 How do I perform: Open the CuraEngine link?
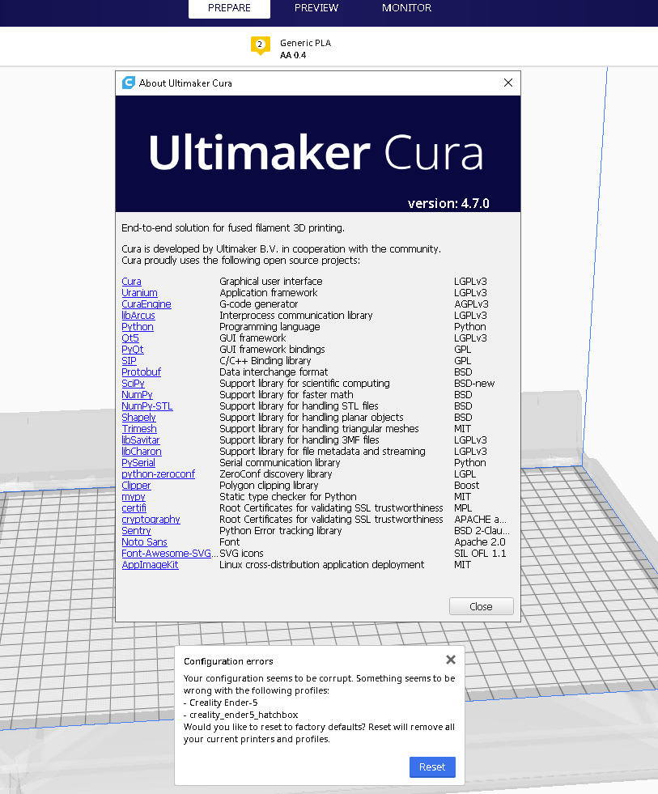pos(146,304)
